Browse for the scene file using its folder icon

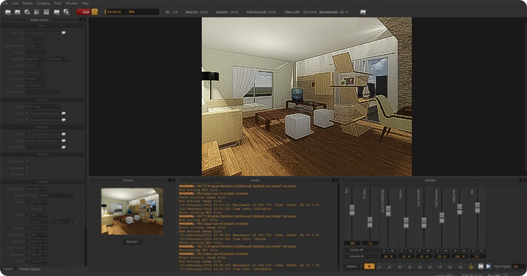[63, 32]
